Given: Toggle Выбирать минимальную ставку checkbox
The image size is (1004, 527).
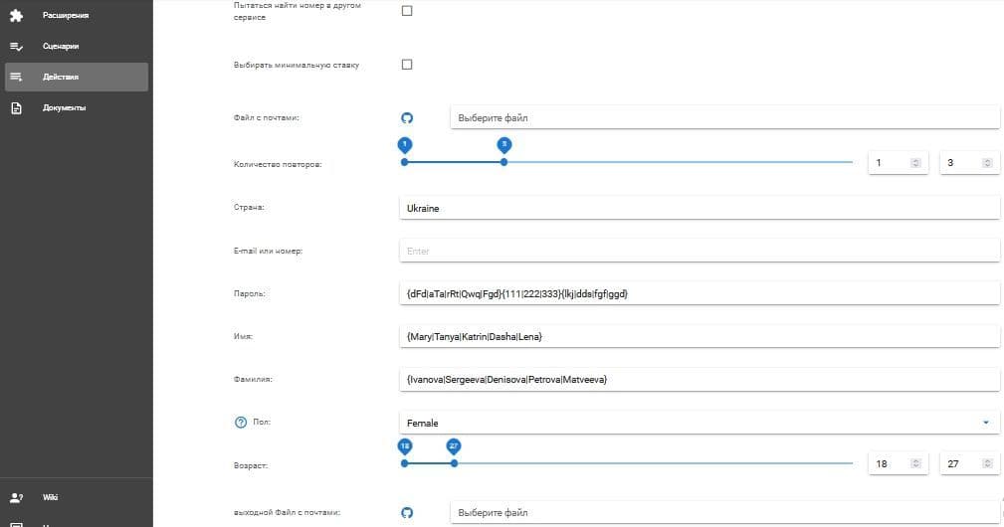Looking at the screenshot, I should [406, 65].
